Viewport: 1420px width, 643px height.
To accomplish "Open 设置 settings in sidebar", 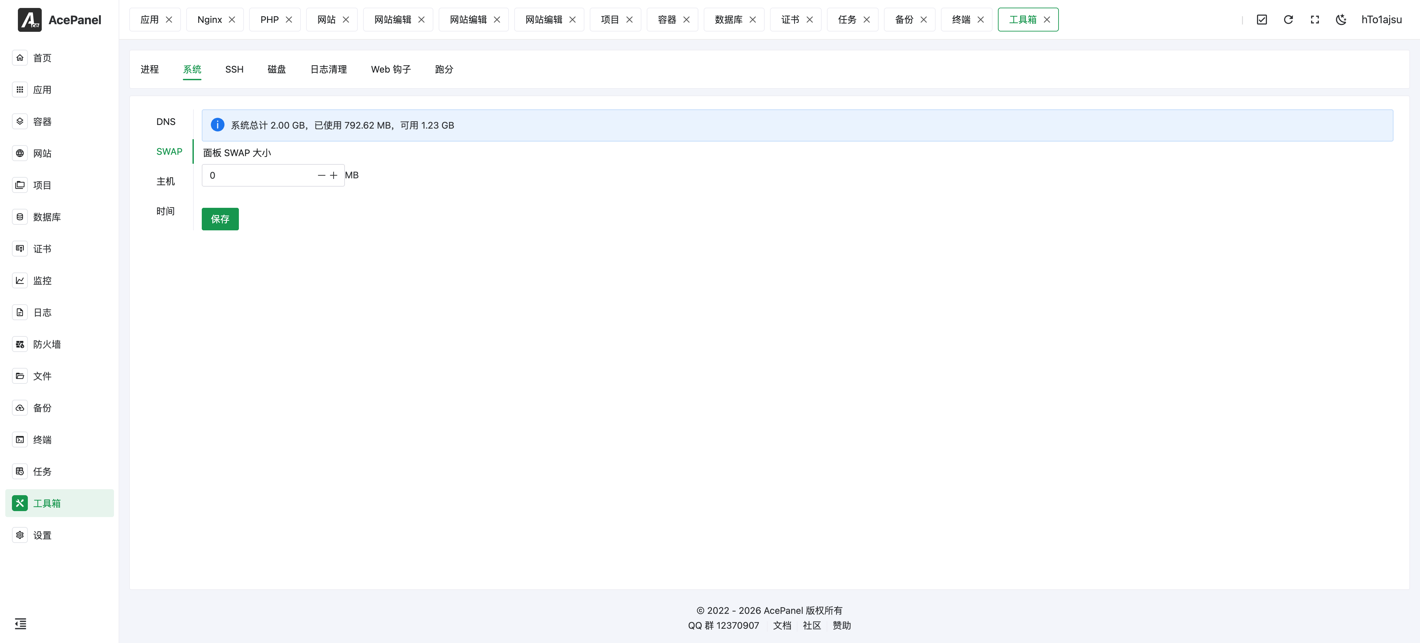I will 42,536.
